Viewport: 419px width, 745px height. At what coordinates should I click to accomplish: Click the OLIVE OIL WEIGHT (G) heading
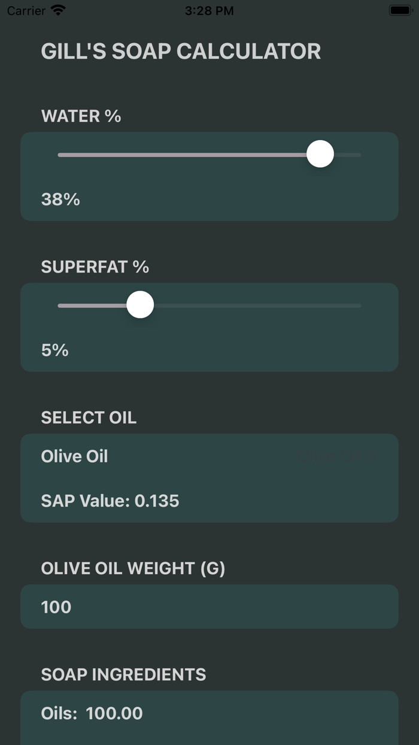(133, 568)
